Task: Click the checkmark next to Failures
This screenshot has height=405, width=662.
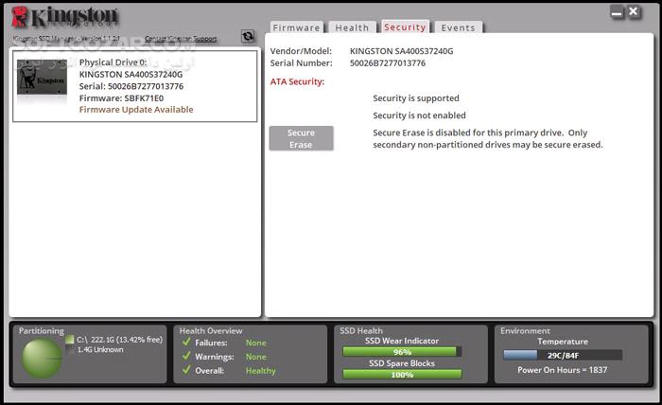Action: coord(186,342)
